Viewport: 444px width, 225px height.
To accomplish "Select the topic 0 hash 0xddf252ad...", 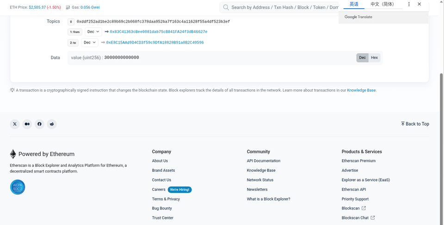I will point(153,22).
